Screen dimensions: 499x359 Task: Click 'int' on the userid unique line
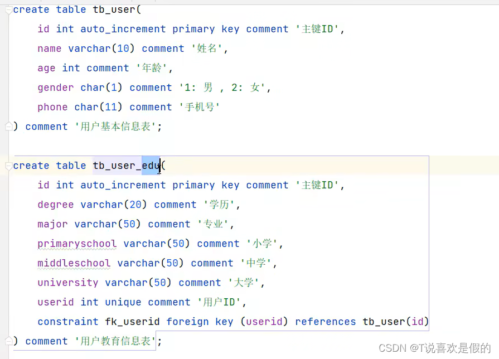pos(89,302)
